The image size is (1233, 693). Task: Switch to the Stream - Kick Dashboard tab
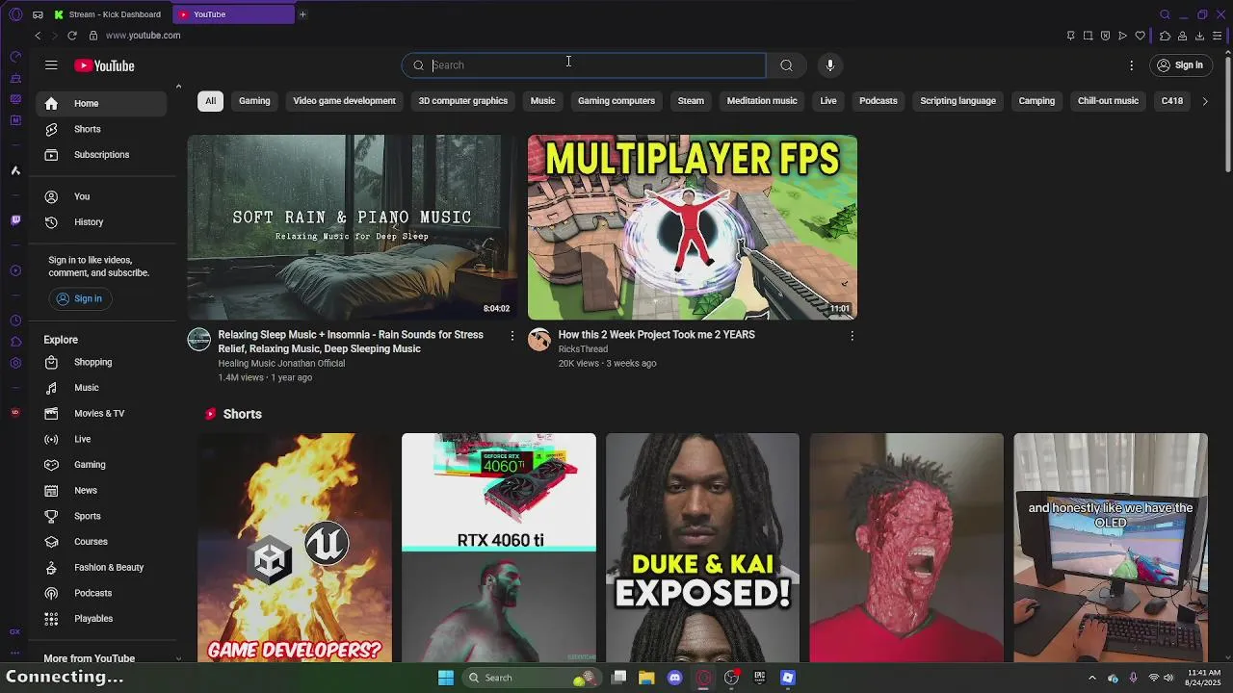tap(108, 14)
